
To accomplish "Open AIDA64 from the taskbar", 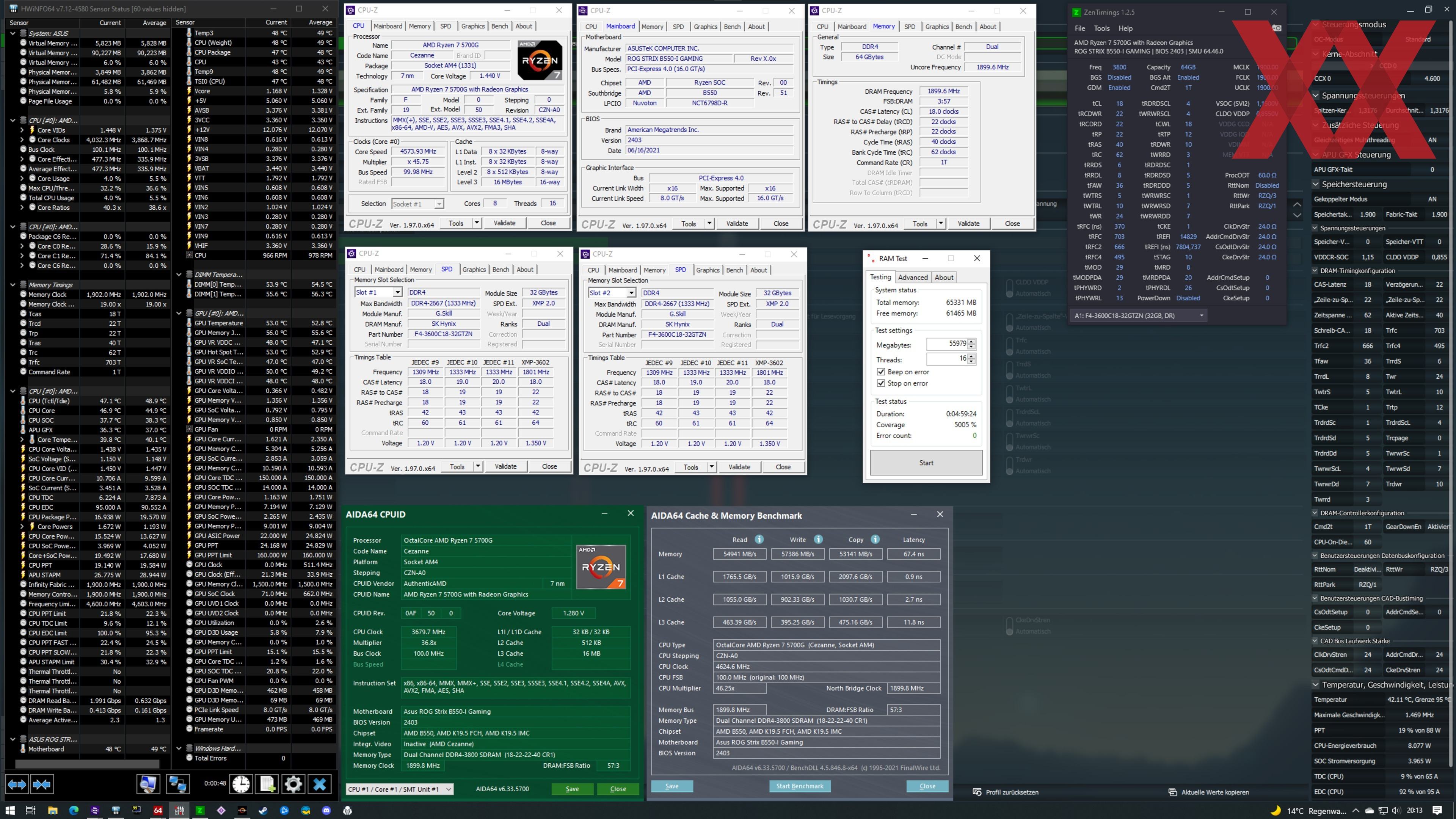I will (x=158, y=810).
